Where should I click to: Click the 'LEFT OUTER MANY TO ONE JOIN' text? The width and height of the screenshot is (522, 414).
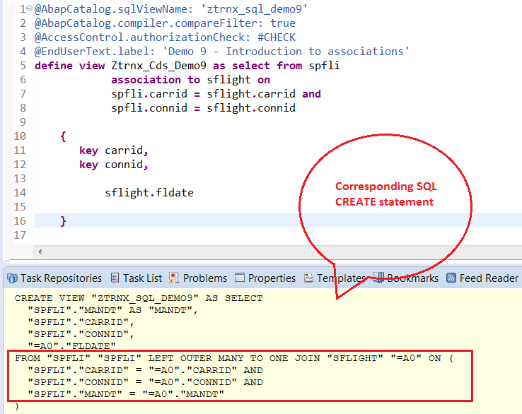click(x=234, y=358)
